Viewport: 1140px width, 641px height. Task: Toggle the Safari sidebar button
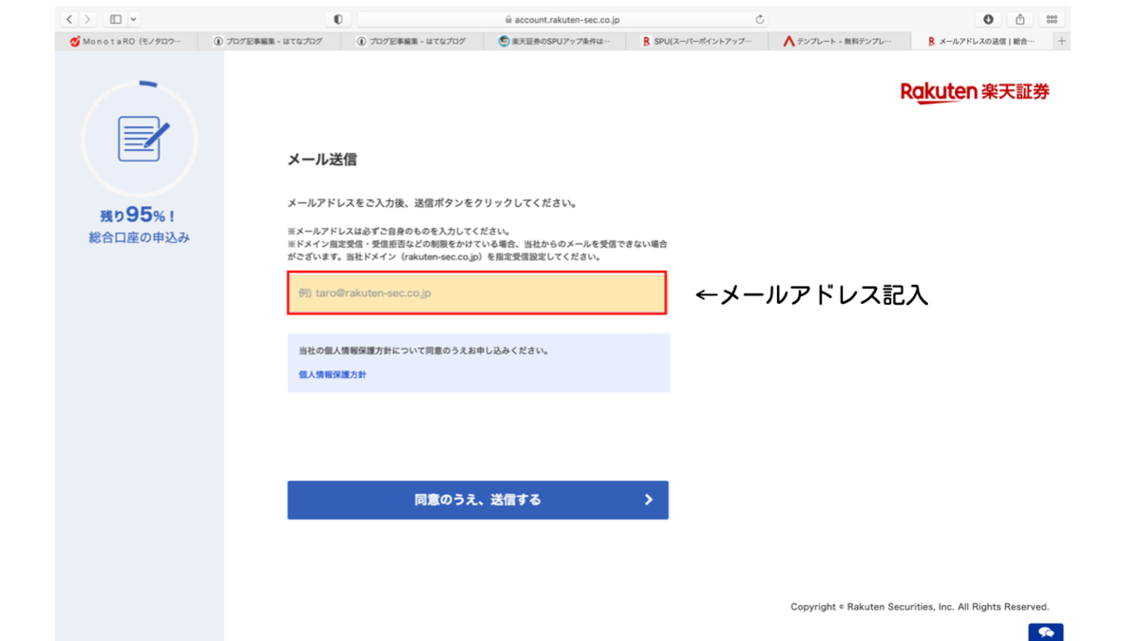(116, 19)
